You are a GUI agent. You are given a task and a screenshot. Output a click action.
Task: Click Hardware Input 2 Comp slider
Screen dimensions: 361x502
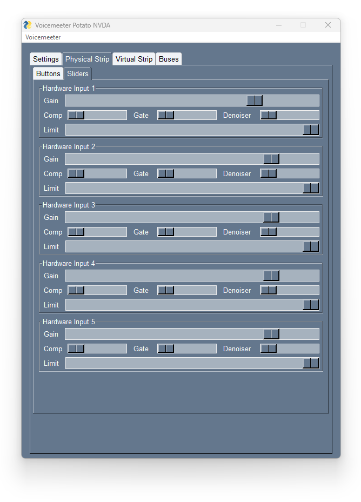click(97, 173)
